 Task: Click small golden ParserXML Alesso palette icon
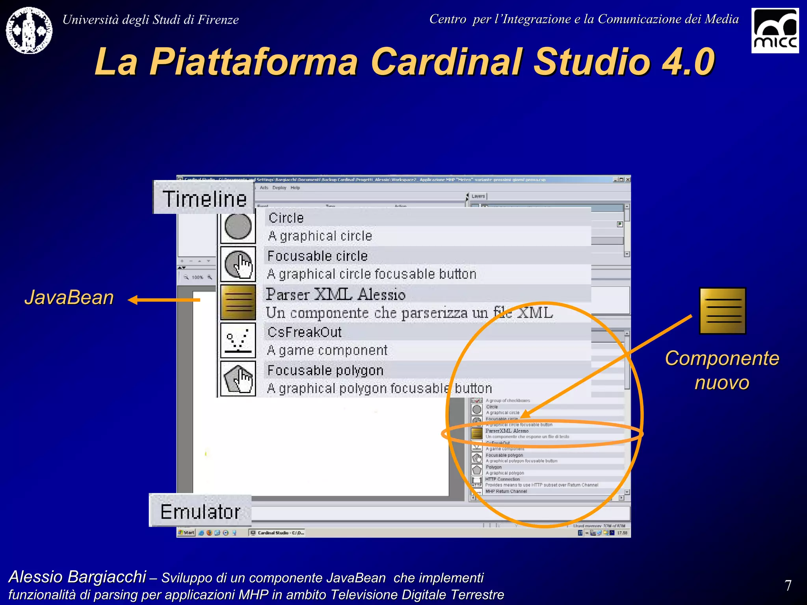[x=477, y=434]
